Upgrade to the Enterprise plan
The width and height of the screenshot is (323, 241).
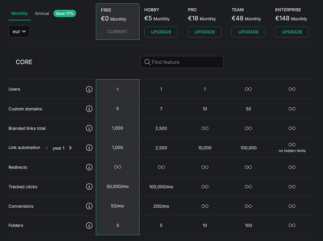292,32
